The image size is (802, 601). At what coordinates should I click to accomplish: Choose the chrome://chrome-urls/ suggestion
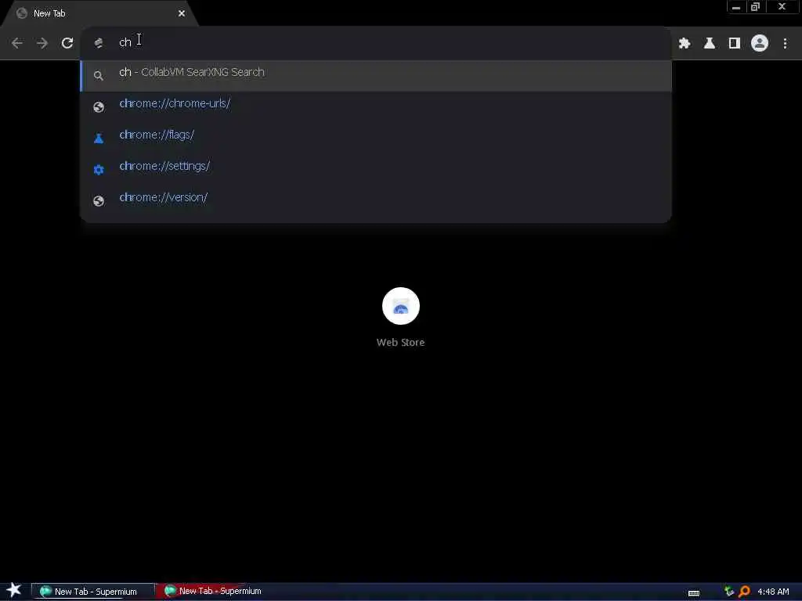[x=376, y=106]
